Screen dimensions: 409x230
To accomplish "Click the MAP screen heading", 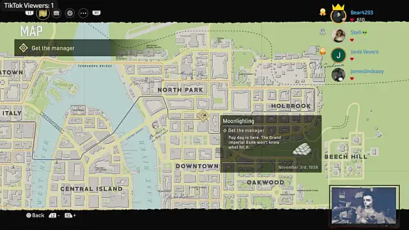I will click(31, 31).
